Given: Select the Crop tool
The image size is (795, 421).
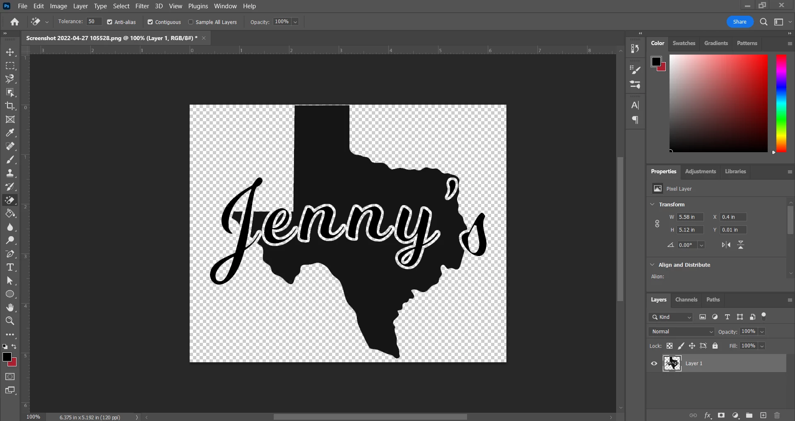Looking at the screenshot, I should tap(10, 106).
